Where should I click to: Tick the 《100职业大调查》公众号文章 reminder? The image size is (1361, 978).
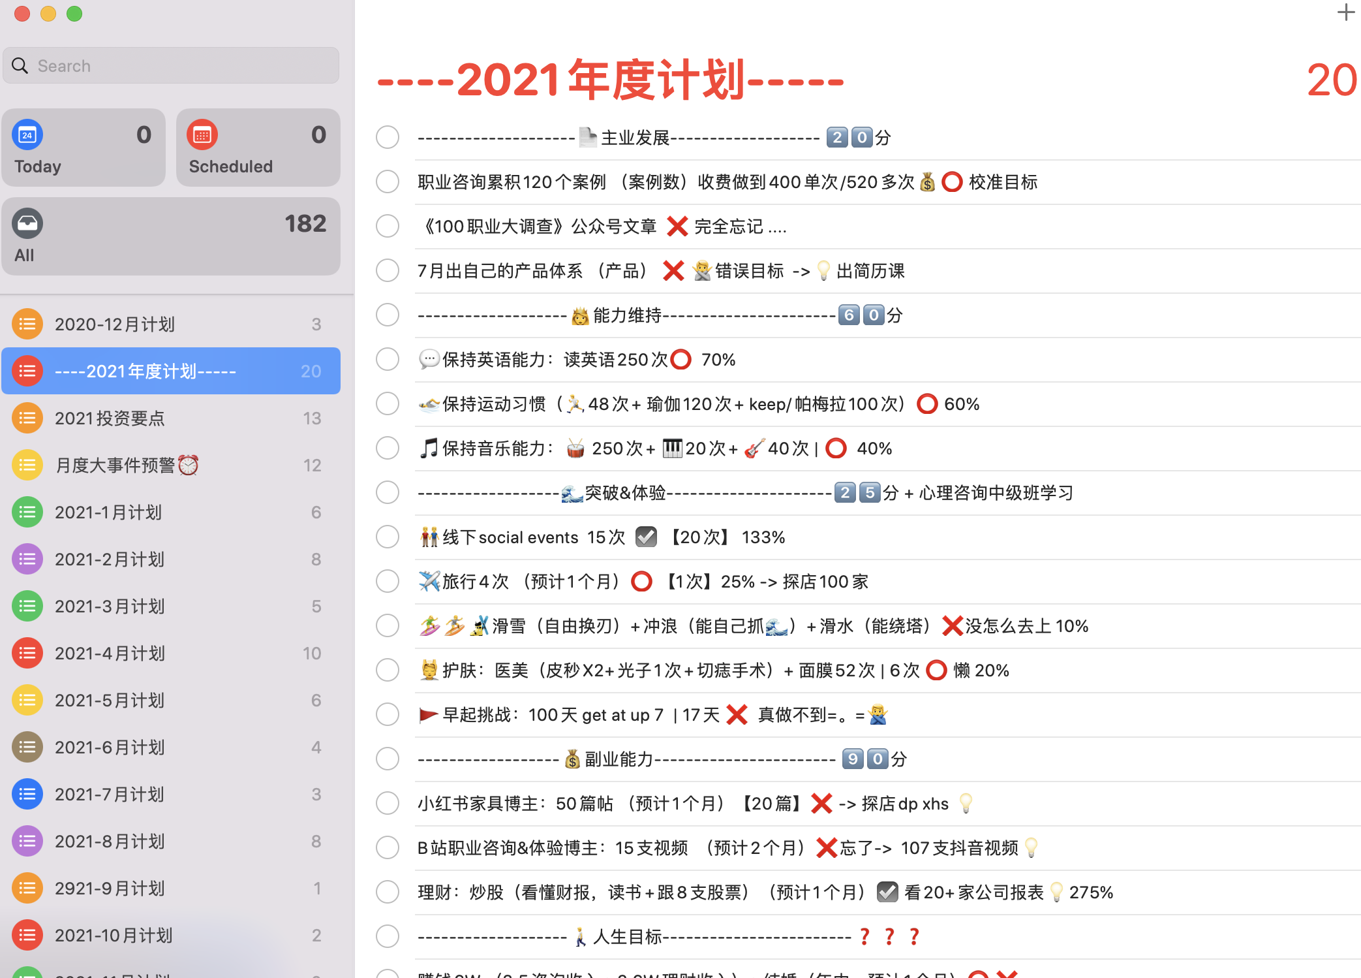click(x=388, y=226)
